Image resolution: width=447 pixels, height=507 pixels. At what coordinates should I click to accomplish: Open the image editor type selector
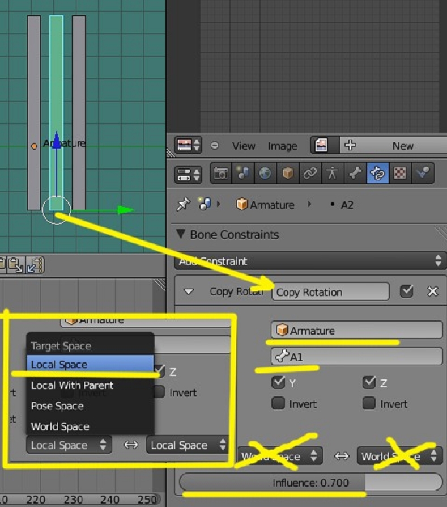click(188, 145)
